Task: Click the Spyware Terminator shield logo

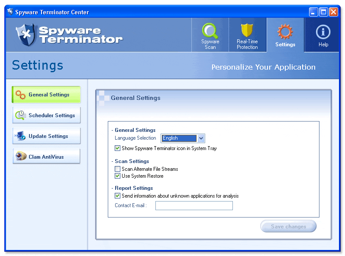Action: [x=26, y=35]
